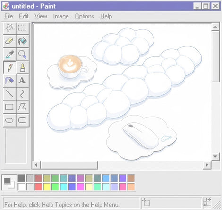Activate the Text tool
The image size is (222, 210).
[x=23, y=81]
